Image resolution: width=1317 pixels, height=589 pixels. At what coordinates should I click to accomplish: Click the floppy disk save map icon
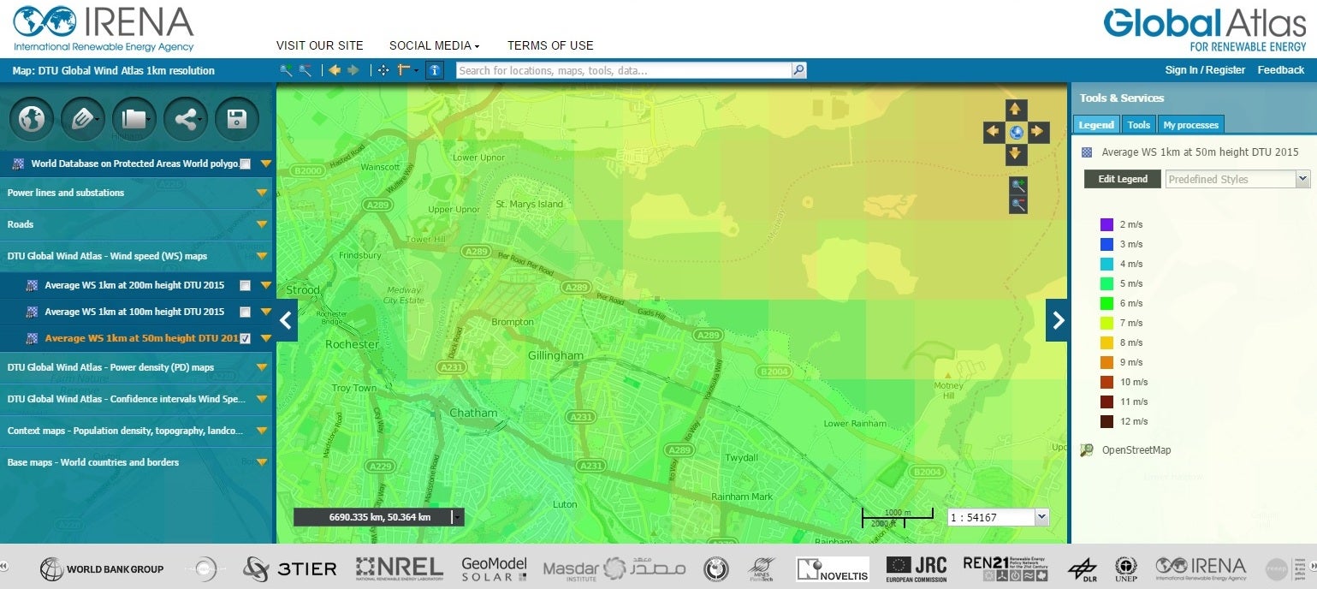237,120
